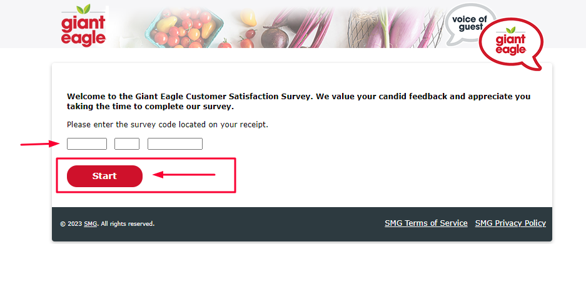The image size is (586, 282).
Task: Click the third survey code input box
Action: click(175, 143)
